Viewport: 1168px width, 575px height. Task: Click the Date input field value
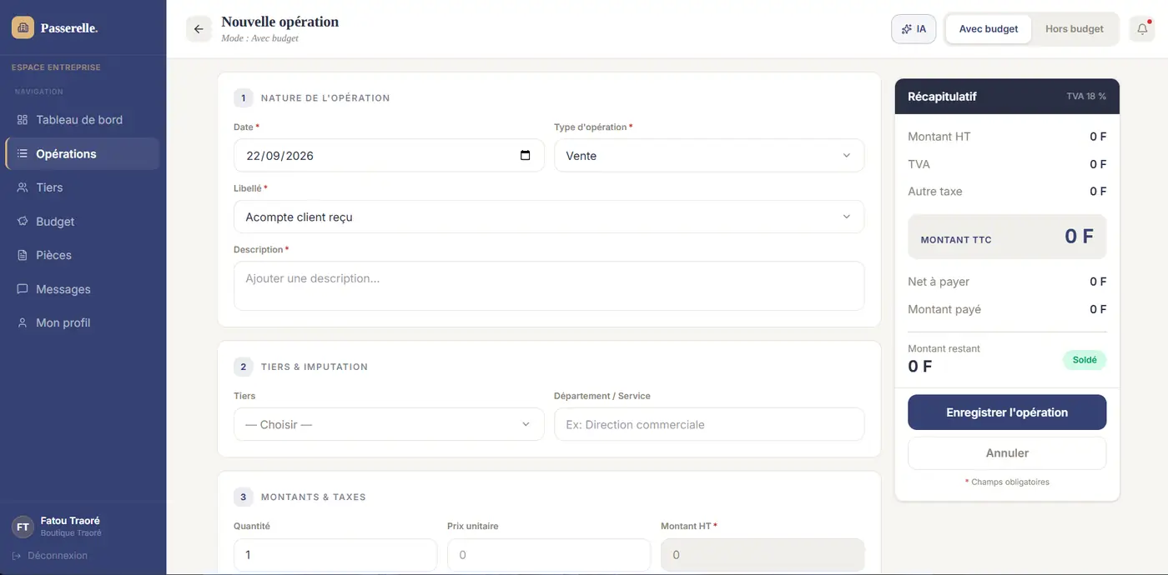tap(279, 156)
